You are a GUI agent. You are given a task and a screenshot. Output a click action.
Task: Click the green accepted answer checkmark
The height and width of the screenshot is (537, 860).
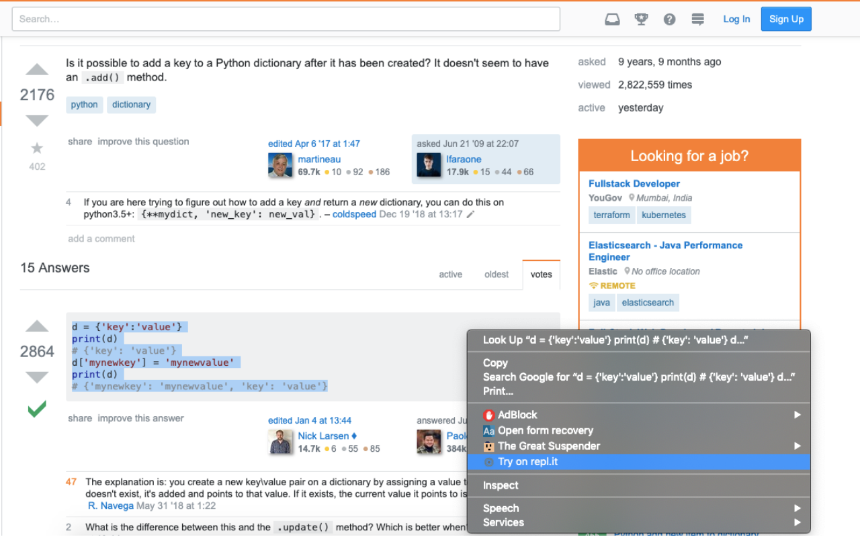(x=37, y=408)
